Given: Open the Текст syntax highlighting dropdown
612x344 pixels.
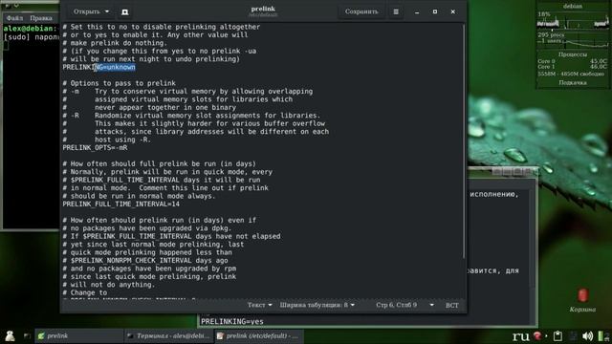Looking at the screenshot, I should coord(259,305).
